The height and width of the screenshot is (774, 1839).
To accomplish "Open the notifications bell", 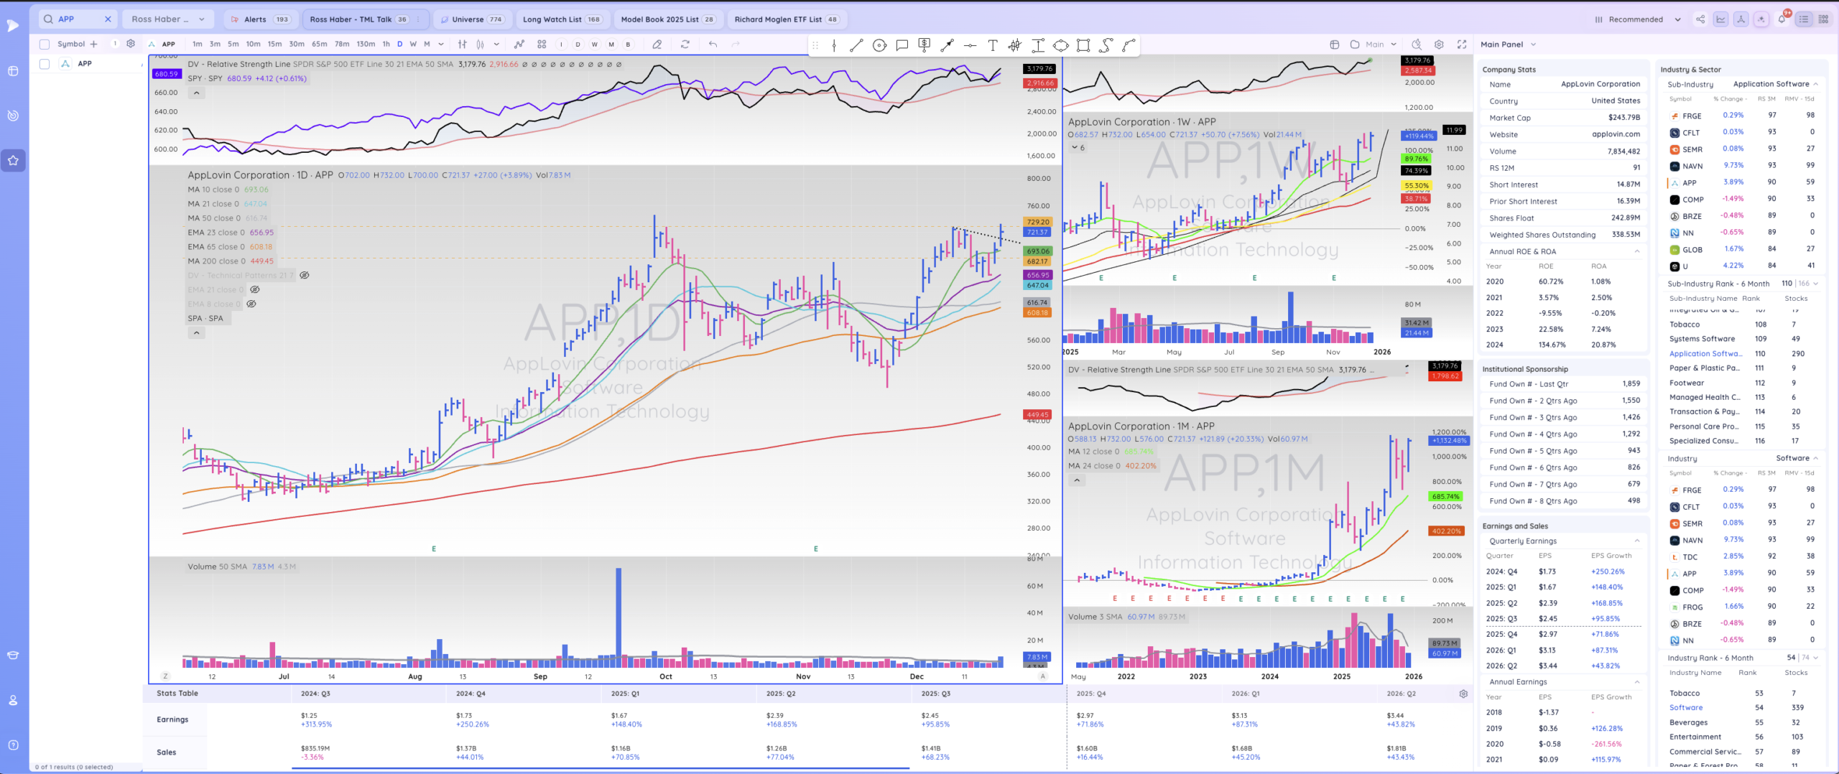I will pos(1782,19).
